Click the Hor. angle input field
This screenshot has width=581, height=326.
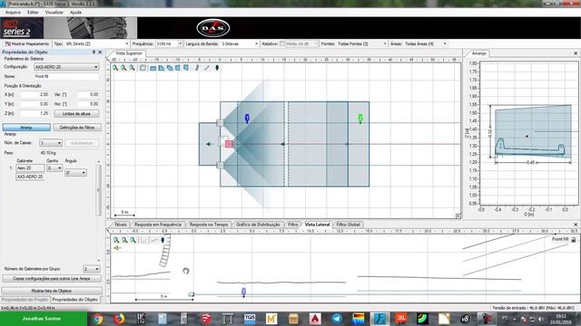[x=88, y=104]
